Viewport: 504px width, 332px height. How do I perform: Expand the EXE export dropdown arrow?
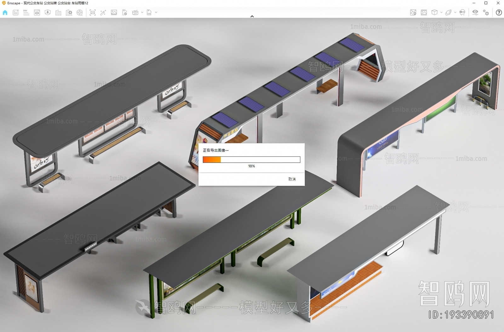click(156, 13)
